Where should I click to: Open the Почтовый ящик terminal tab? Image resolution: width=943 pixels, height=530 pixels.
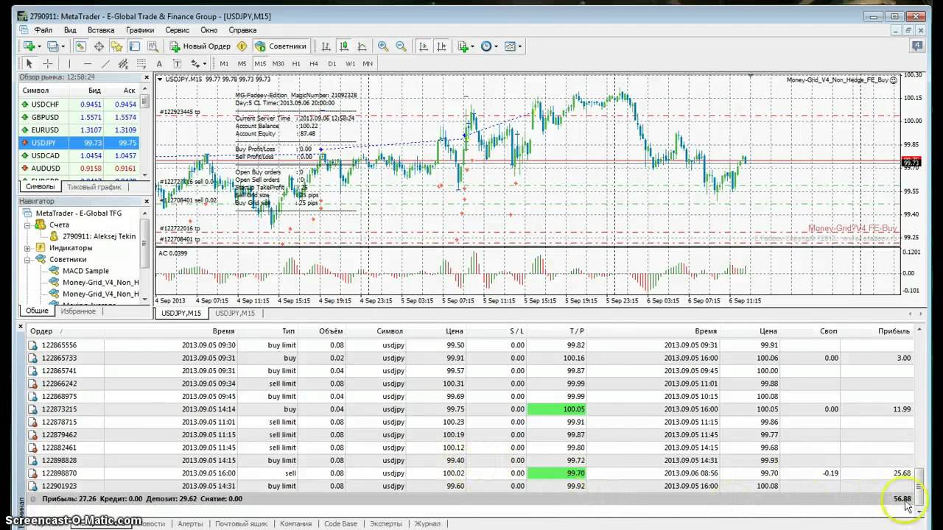pyautogui.click(x=241, y=523)
